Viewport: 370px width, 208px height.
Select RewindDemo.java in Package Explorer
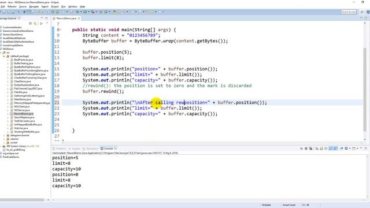click(x=23, y=114)
